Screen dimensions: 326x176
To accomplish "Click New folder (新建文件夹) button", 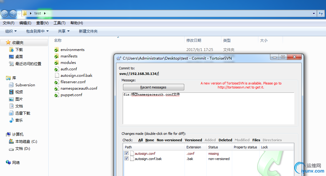I will (x=88, y=31).
